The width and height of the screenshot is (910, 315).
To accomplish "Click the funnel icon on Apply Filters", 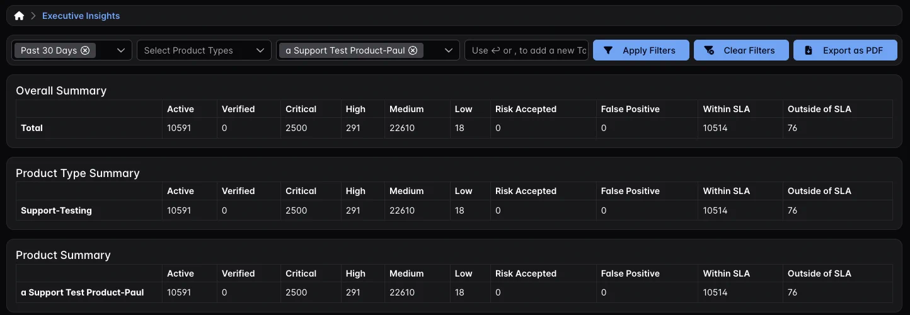I will point(608,50).
